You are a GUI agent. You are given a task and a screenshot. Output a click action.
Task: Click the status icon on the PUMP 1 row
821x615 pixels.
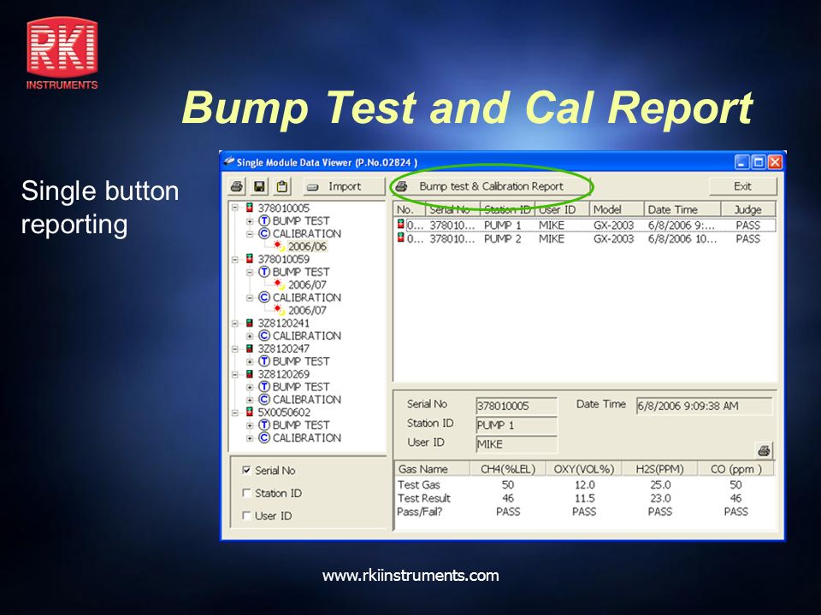click(x=400, y=225)
